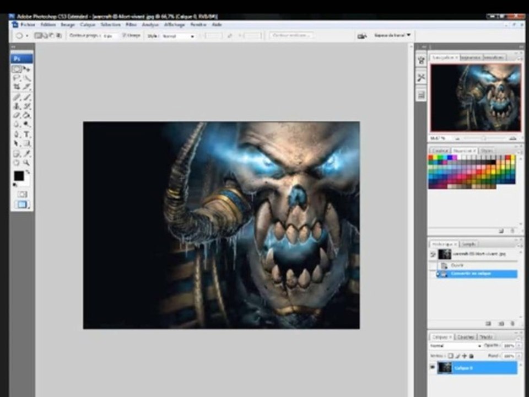
Task: Select the Elliptical Marquee tool in toolbox
Action: click(x=17, y=69)
